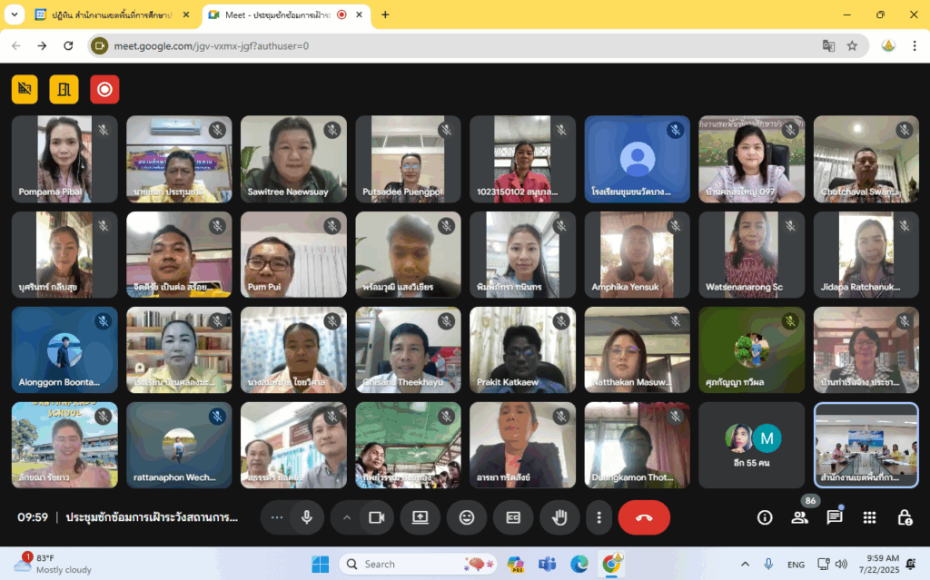Click muted mic icon on Prakit Katkaew tile

(561, 320)
